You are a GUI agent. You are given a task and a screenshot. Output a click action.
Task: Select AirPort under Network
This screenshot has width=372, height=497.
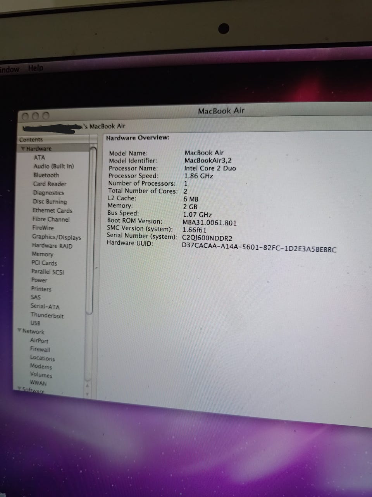coord(39,341)
